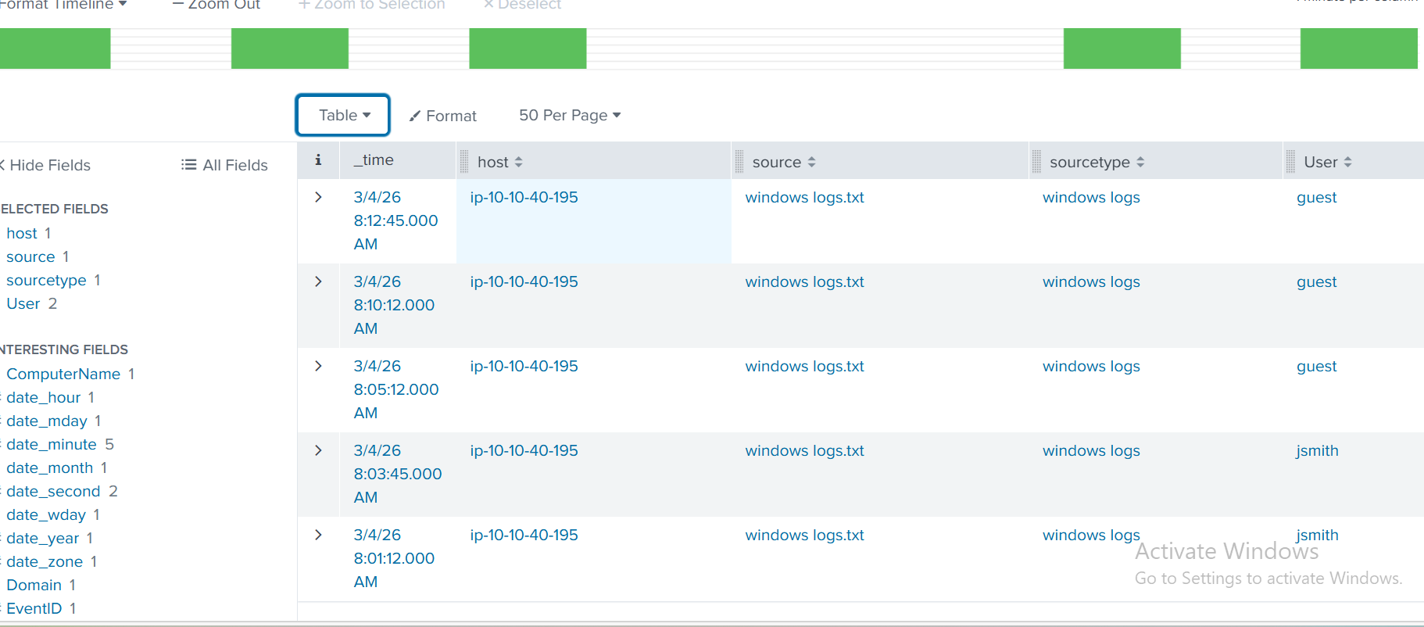Viewport: 1424px width, 627px height.
Task: Open the source selected field
Action: click(x=30, y=256)
